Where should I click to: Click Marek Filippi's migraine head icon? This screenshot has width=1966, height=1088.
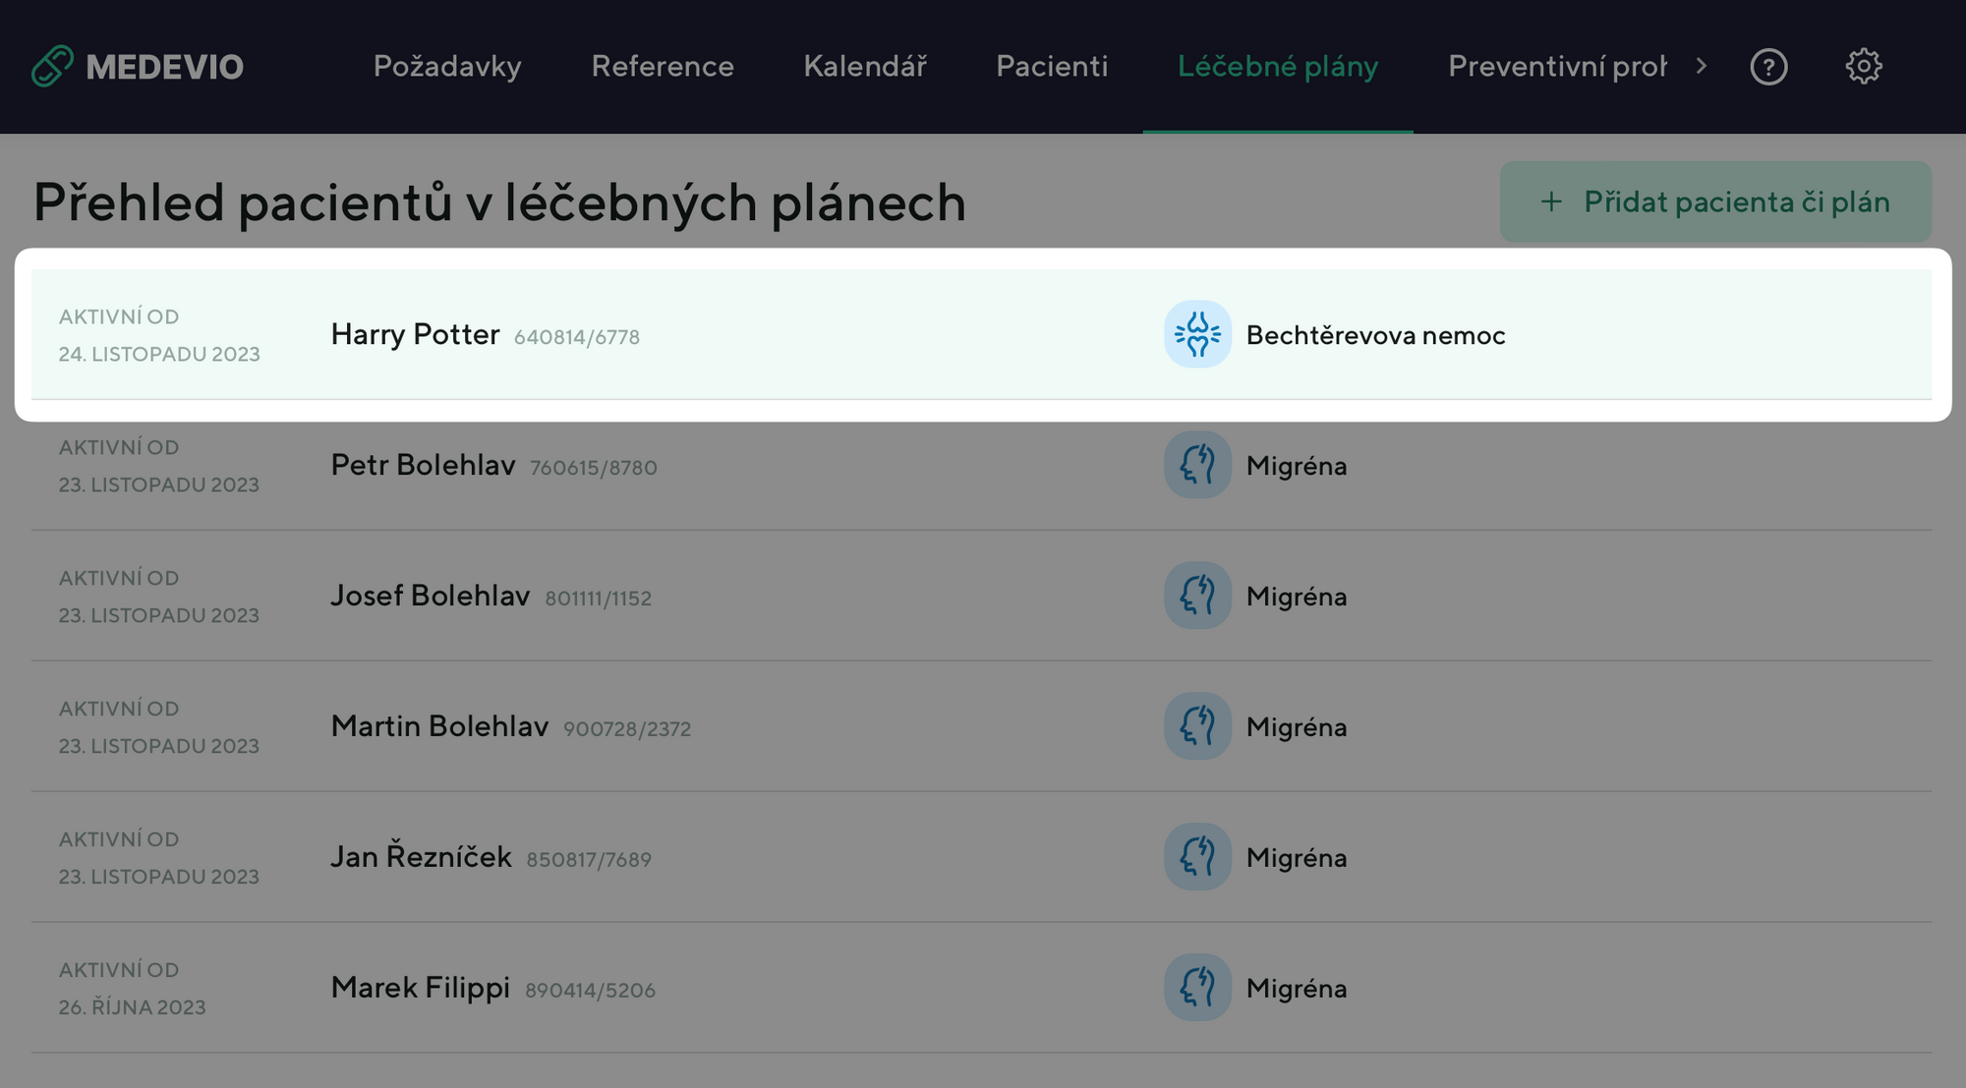coord(1197,988)
